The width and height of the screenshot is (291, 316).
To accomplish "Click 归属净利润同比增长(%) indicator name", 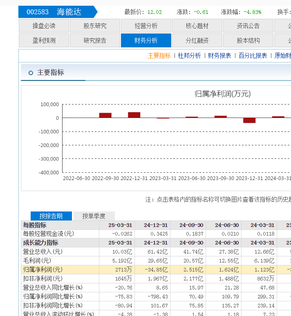I will point(53,296).
